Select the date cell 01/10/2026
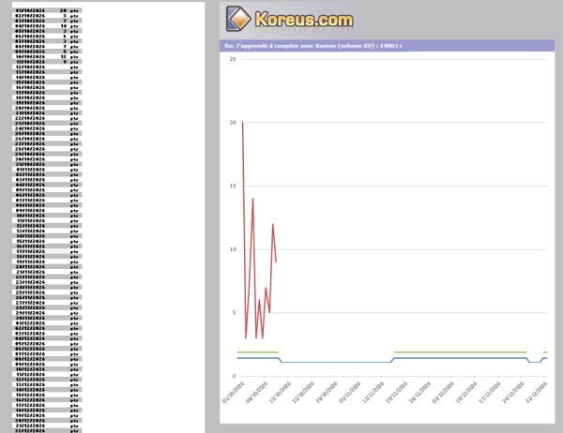563x433 pixels. pos(30,10)
